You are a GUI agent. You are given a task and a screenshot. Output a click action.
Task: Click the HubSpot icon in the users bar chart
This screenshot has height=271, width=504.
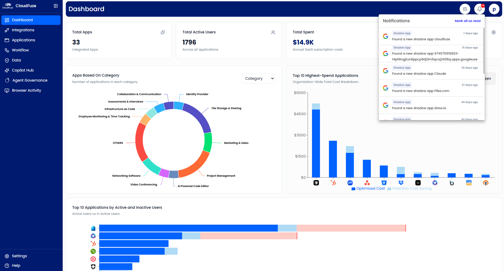pyautogui.click(x=93, y=243)
